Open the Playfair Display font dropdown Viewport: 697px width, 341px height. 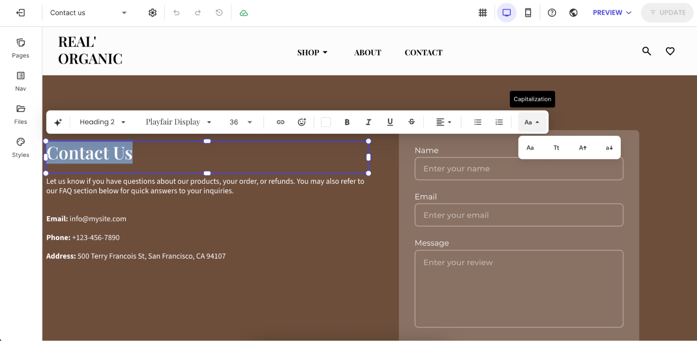pyautogui.click(x=179, y=122)
